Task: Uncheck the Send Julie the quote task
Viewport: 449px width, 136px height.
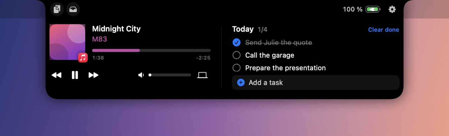Action: (237, 42)
